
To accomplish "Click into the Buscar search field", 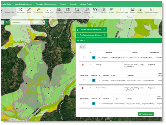I will tap(124, 47).
